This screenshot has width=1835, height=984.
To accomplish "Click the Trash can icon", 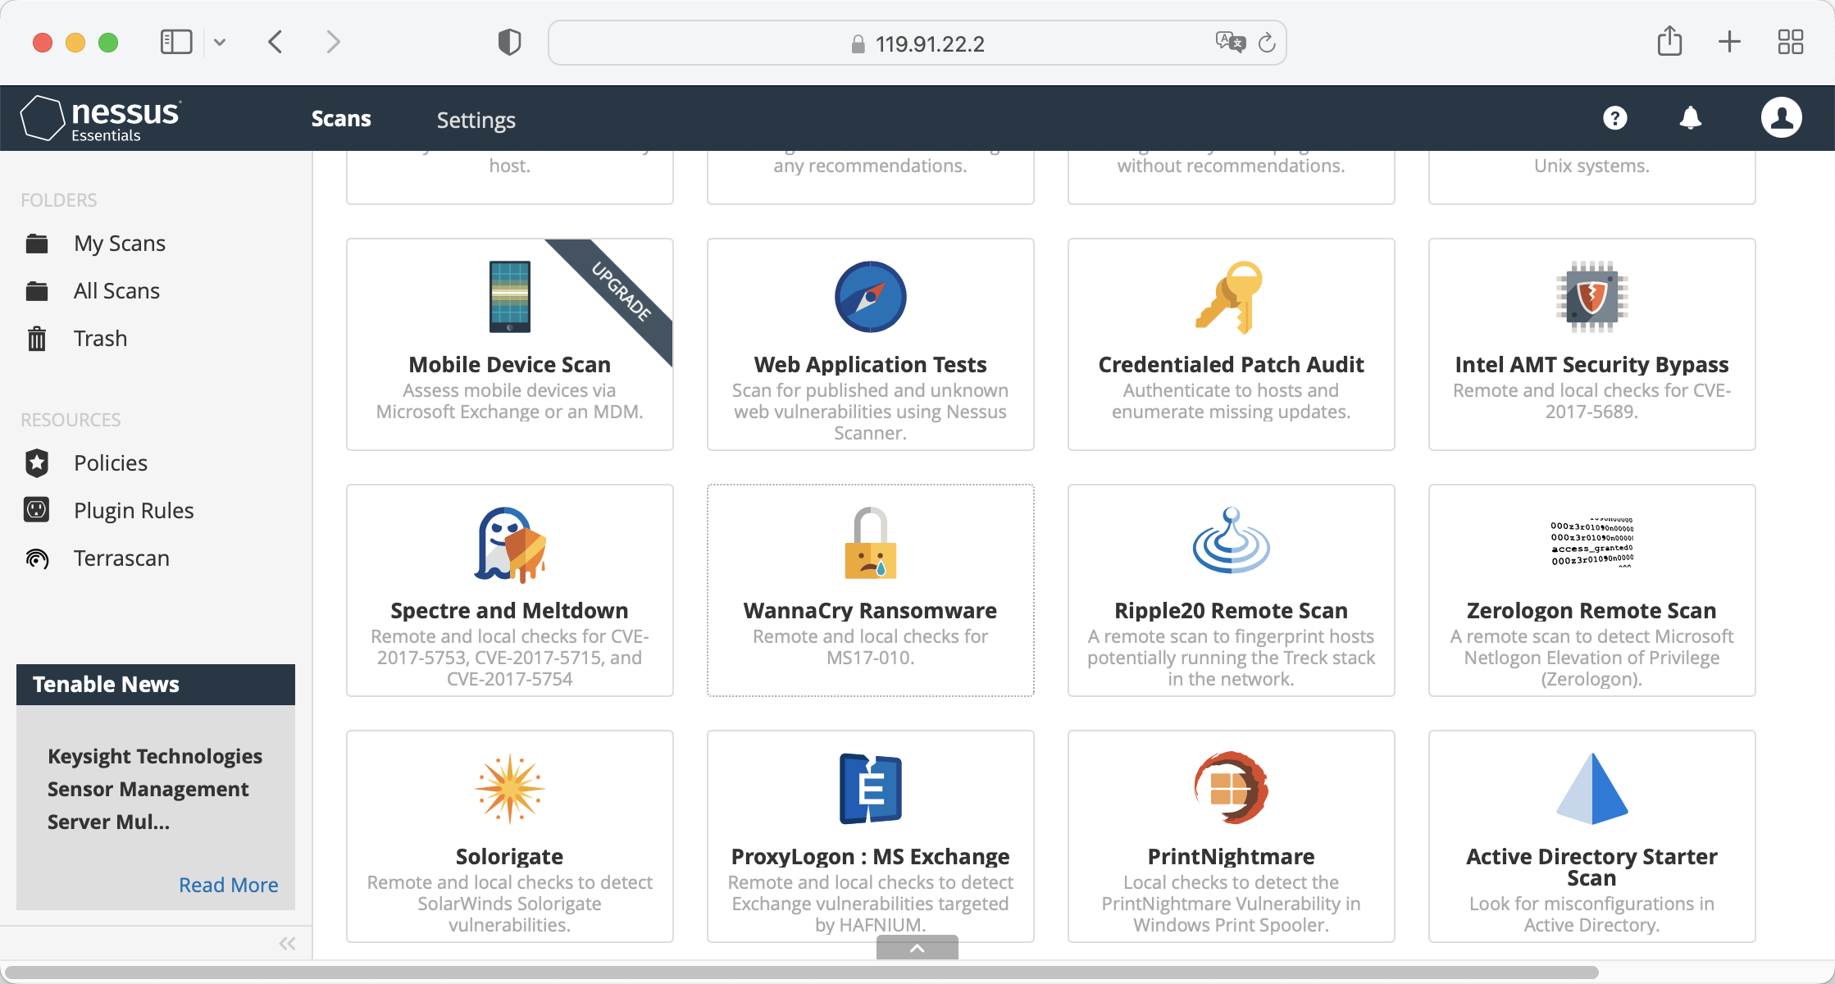I will pos(37,339).
